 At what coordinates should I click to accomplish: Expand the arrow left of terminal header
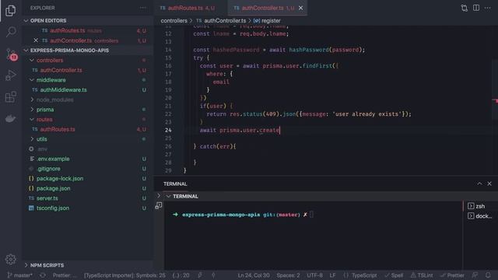point(159,196)
